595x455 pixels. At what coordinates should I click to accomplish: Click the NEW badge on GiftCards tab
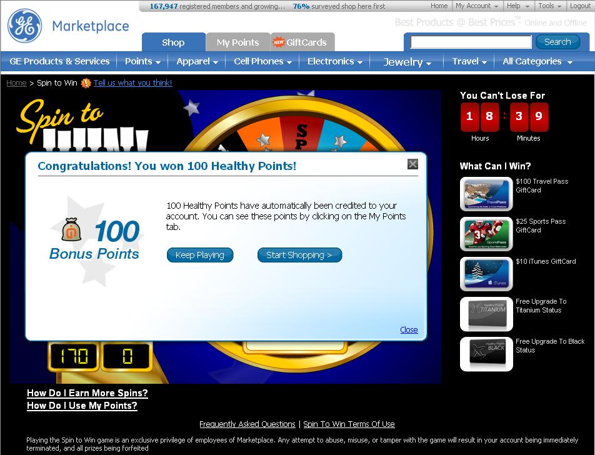click(279, 42)
